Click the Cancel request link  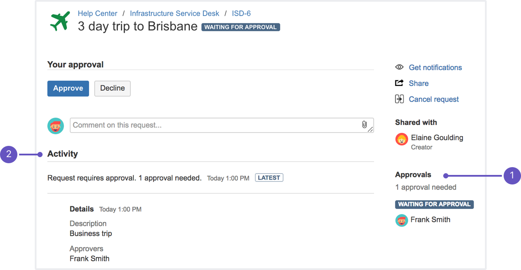point(434,99)
